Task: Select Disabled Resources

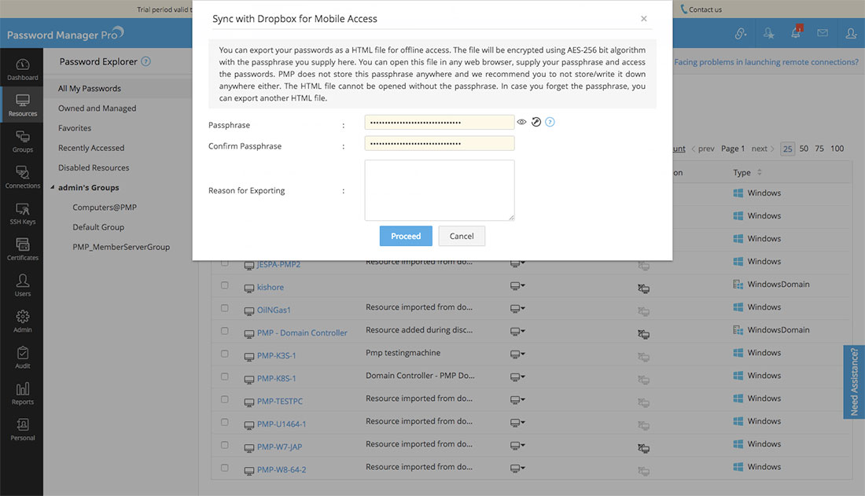Action: (x=94, y=167)
